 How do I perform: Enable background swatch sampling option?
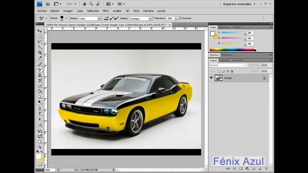[x=116, y=18]
